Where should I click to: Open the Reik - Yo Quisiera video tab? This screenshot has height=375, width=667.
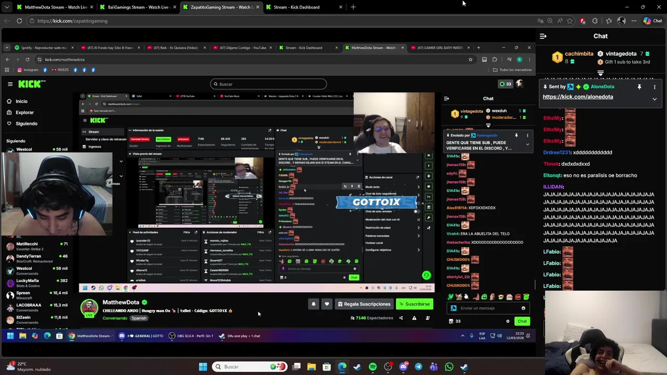176,48
